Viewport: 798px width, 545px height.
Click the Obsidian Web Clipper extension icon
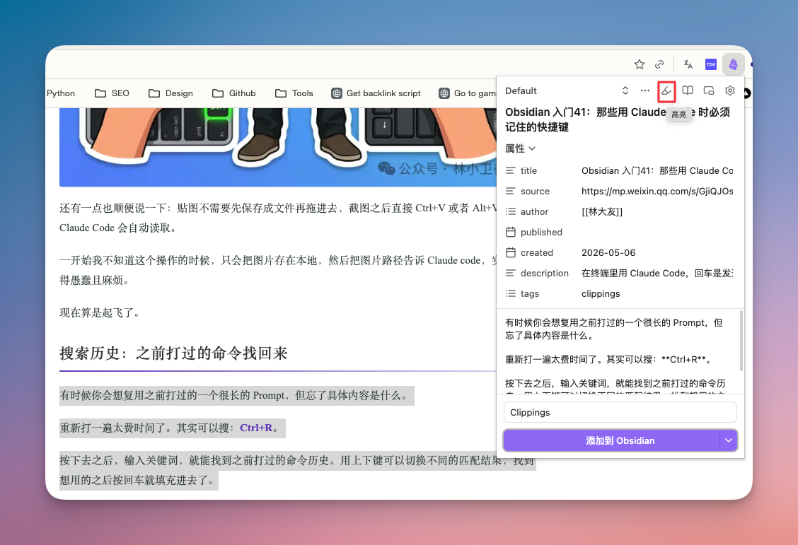click(x=734, y=64)
